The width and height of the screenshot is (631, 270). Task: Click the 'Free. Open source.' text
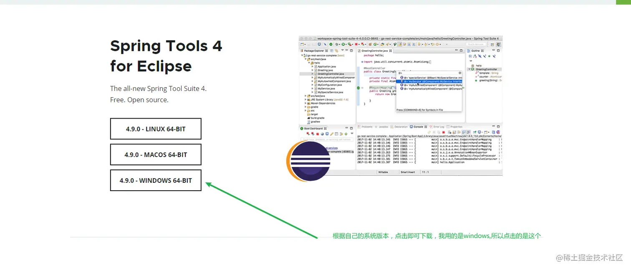click(x=139, y=100)
